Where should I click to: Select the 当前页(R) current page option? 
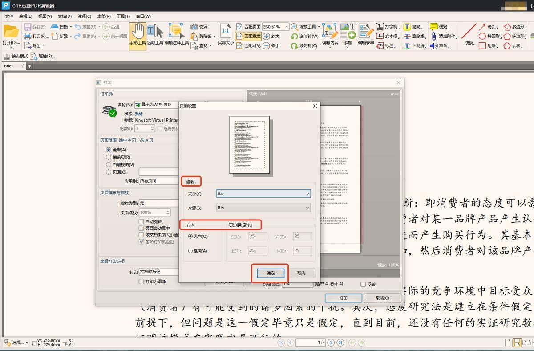[109, 157]
